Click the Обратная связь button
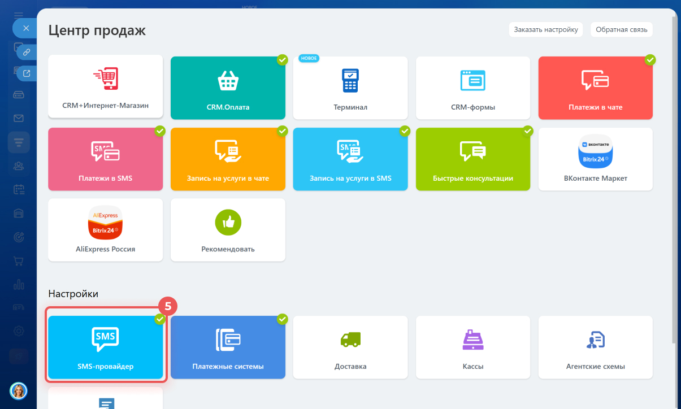The height and width of the screenshot is (409, 681). (621, 29)
